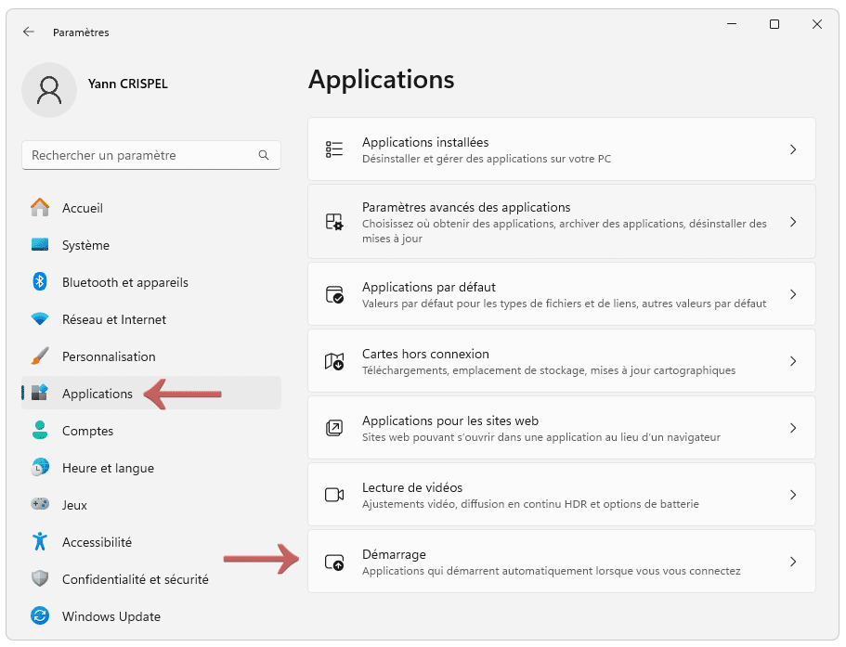Click the Bluetooth et appareils icon
The height and width of the screenshot is (647, 846).
pyautogui.click(x=40, y=282)
